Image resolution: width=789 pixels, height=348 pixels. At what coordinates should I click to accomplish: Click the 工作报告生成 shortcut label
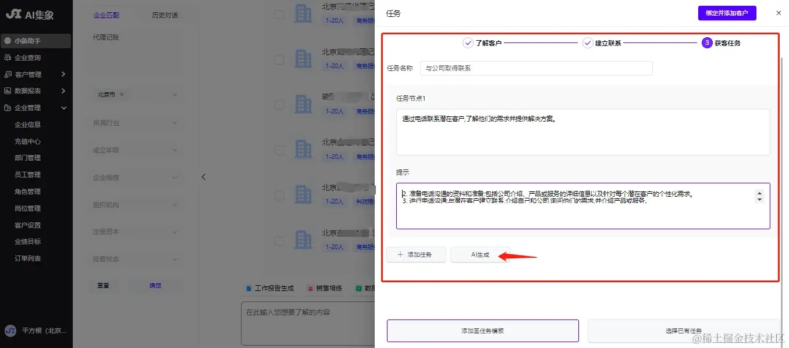tap(274, 288)
